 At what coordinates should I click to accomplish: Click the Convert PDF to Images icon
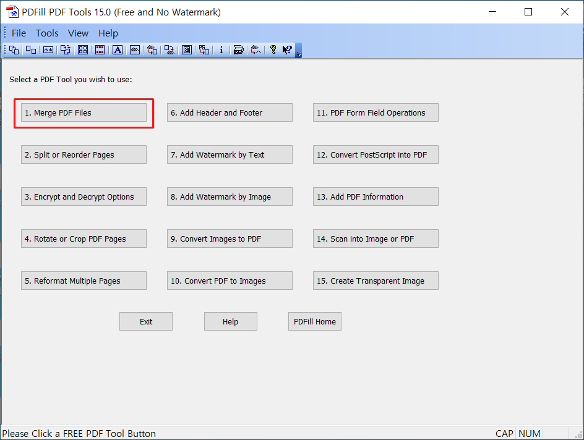[x=170, y=50]
